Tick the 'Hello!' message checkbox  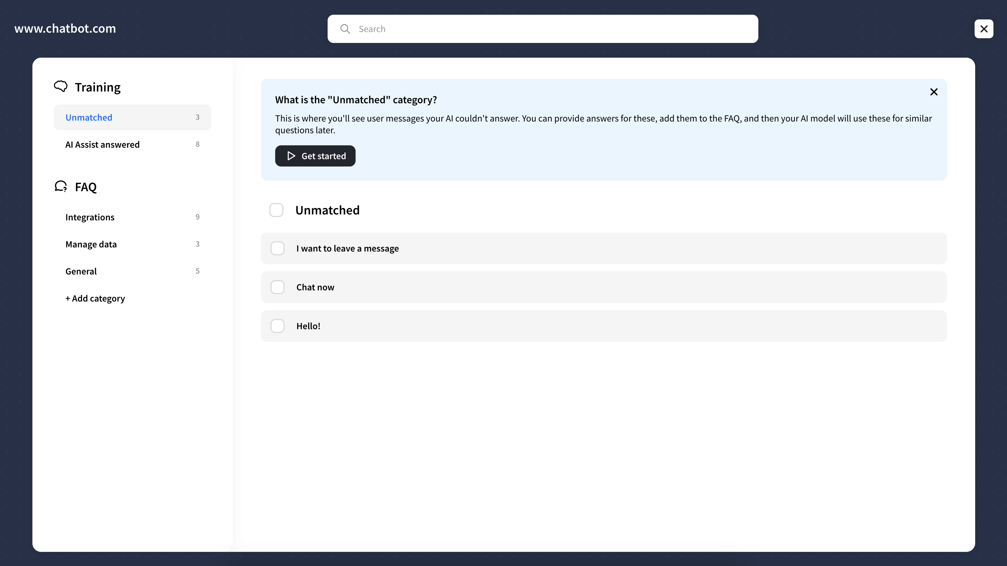click(x=278, y=326)
